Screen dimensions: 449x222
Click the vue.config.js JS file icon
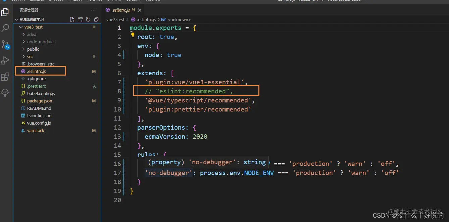point(23,123)
